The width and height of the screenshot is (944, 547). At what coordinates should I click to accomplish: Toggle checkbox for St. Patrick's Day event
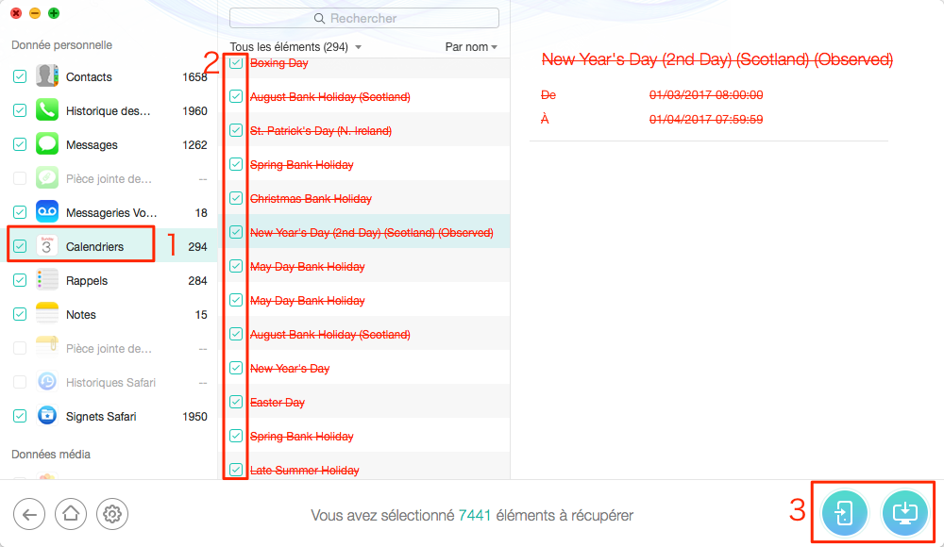pos(236,130)
